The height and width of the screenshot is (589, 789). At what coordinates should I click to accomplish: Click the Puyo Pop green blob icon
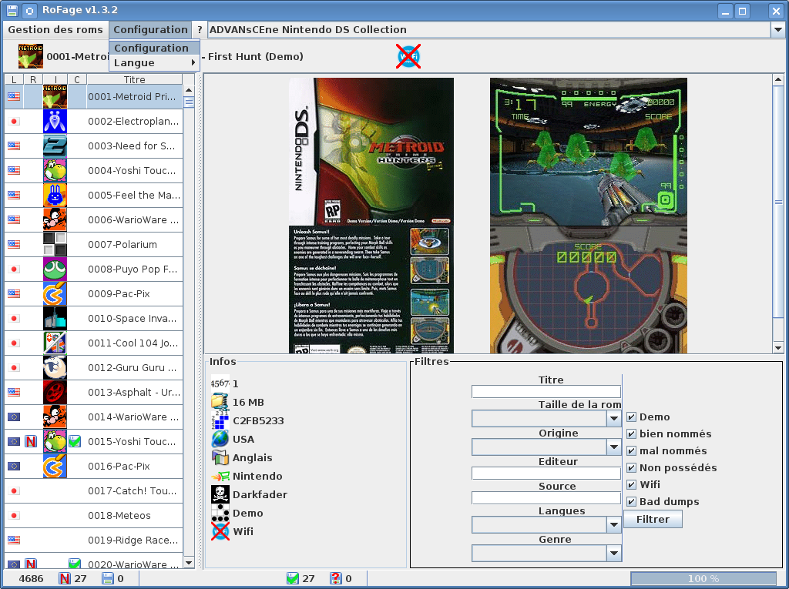pos(55,269)
